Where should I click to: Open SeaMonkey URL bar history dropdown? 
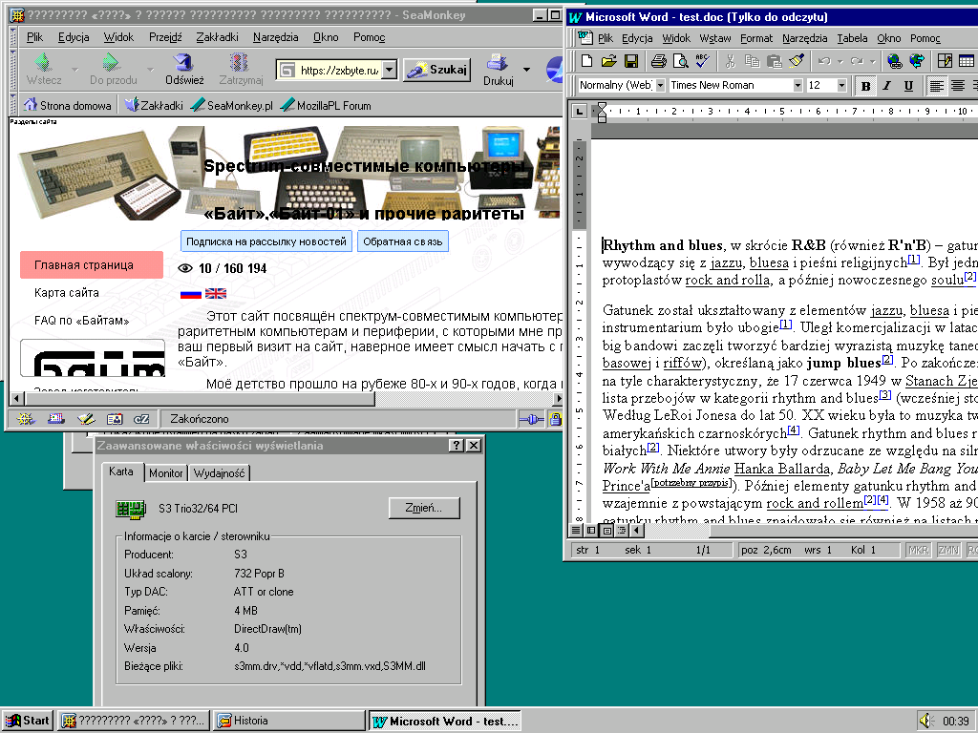(389, 69)
